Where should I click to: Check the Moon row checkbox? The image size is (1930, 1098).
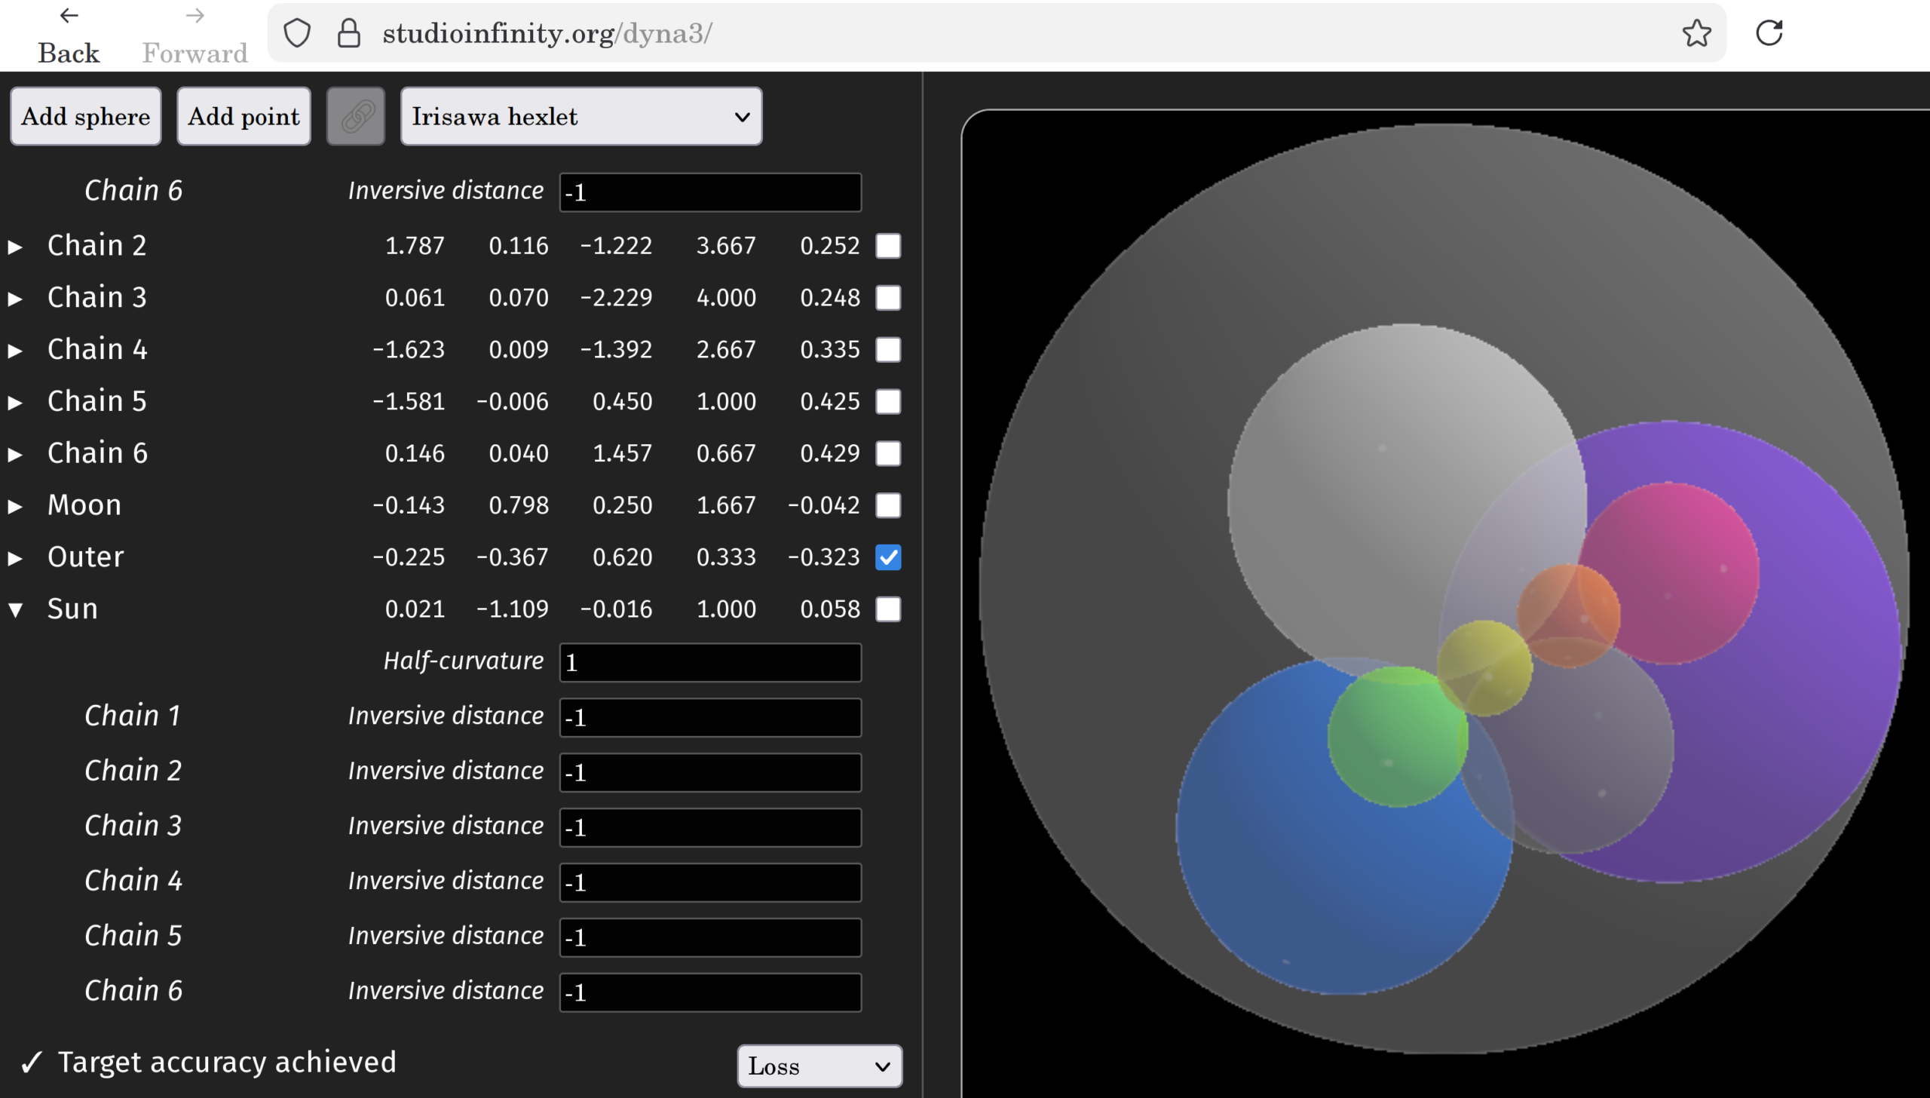point(888,505)
